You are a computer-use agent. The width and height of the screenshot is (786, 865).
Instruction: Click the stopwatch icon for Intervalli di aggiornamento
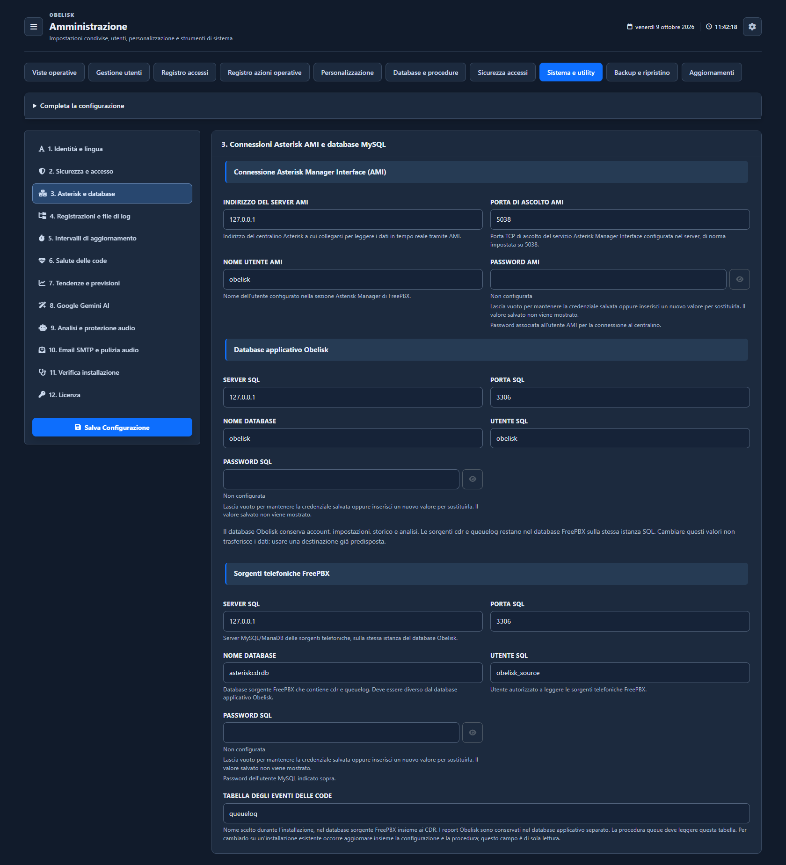tap(42, 238)
